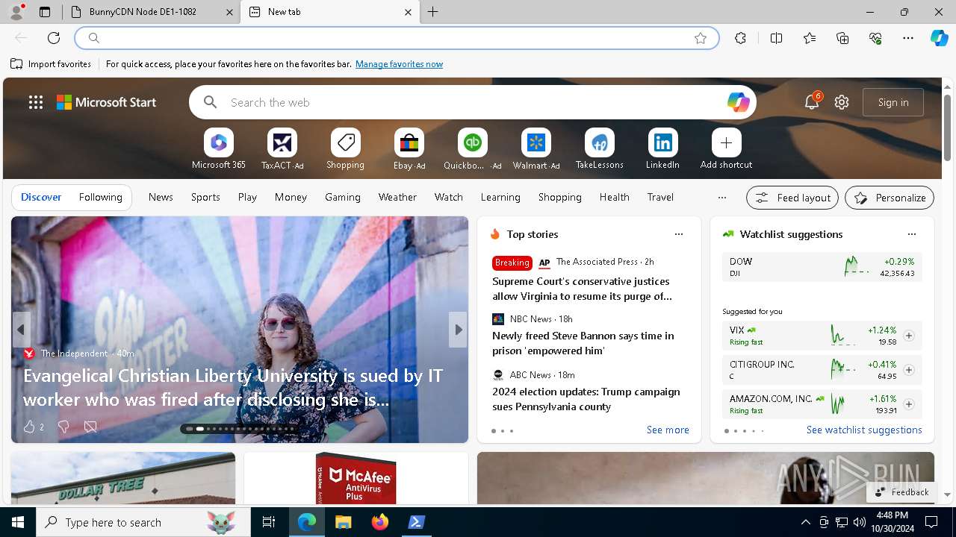
Task: Add Amazon.com Inc. to the watchlist
Action: point(909,404)
